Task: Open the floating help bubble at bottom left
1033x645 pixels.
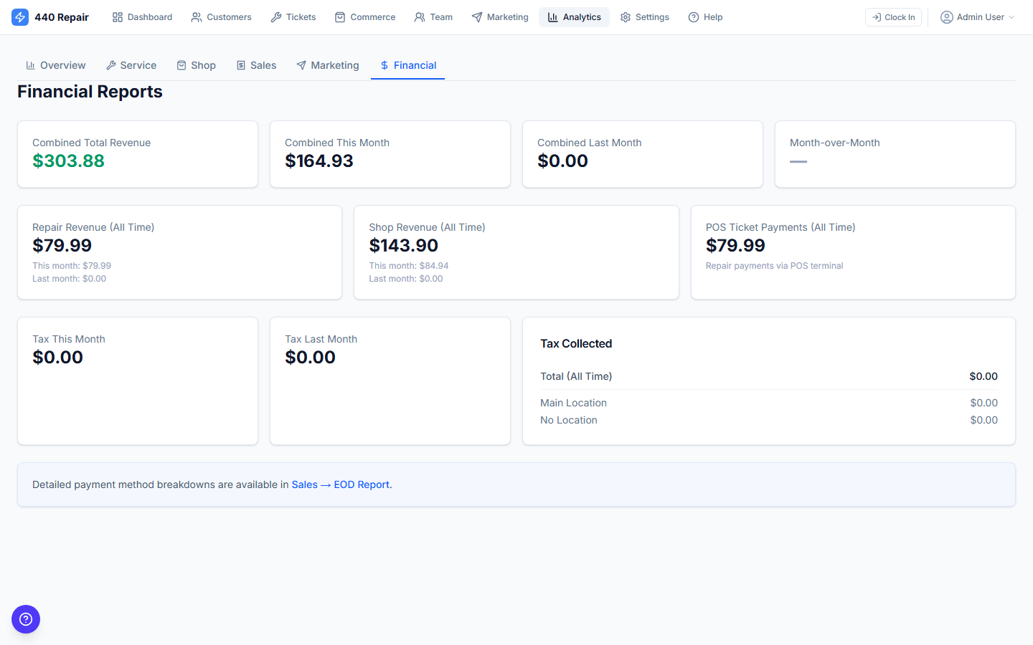Action: (x=26, y=619)
